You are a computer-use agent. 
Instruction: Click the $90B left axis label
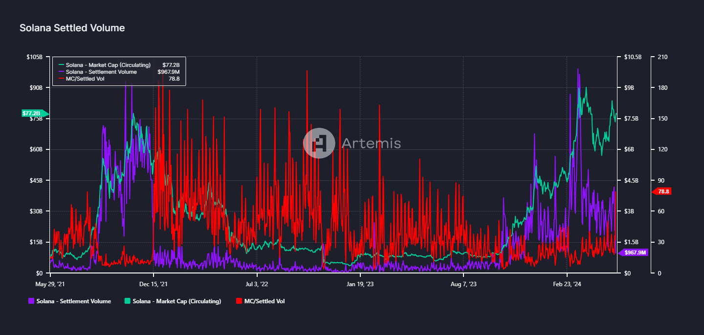tap(36, 88)
